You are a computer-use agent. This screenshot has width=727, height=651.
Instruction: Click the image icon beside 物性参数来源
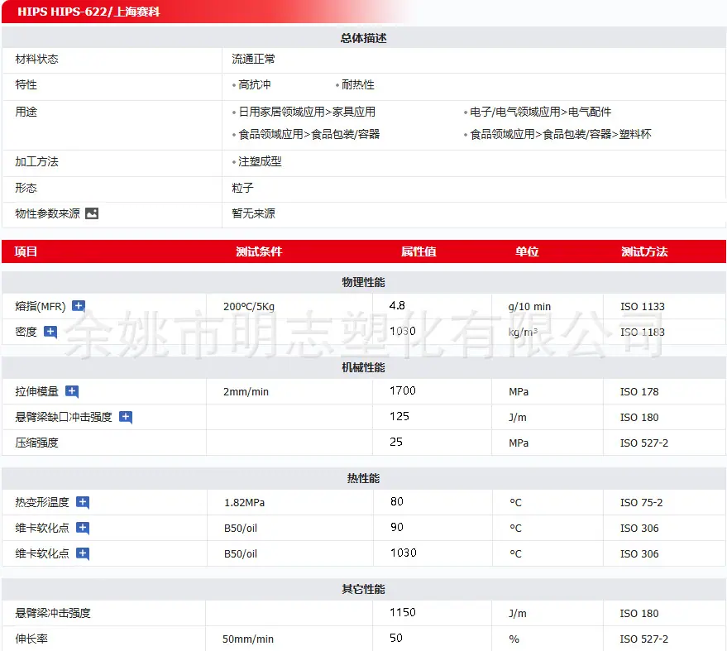click(92, 213)
